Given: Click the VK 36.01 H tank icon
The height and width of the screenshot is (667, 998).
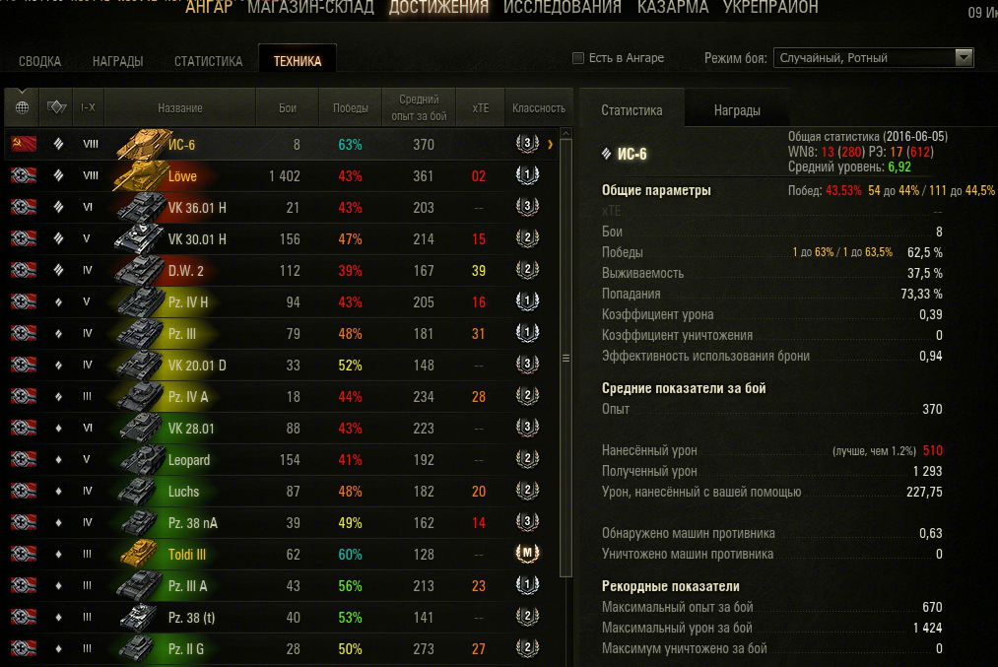Looking at the screenshot, I should (140, 208).
